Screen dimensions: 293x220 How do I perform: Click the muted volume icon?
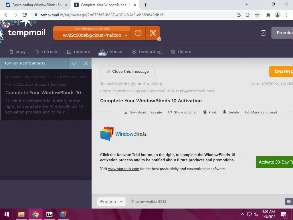point(256,214)
